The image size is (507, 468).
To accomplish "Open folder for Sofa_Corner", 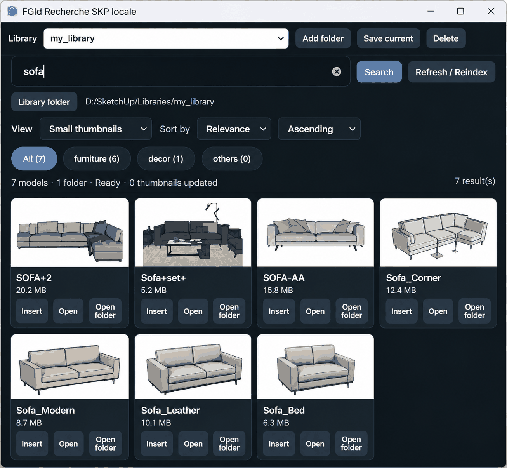I will click(x=474, y=311).
